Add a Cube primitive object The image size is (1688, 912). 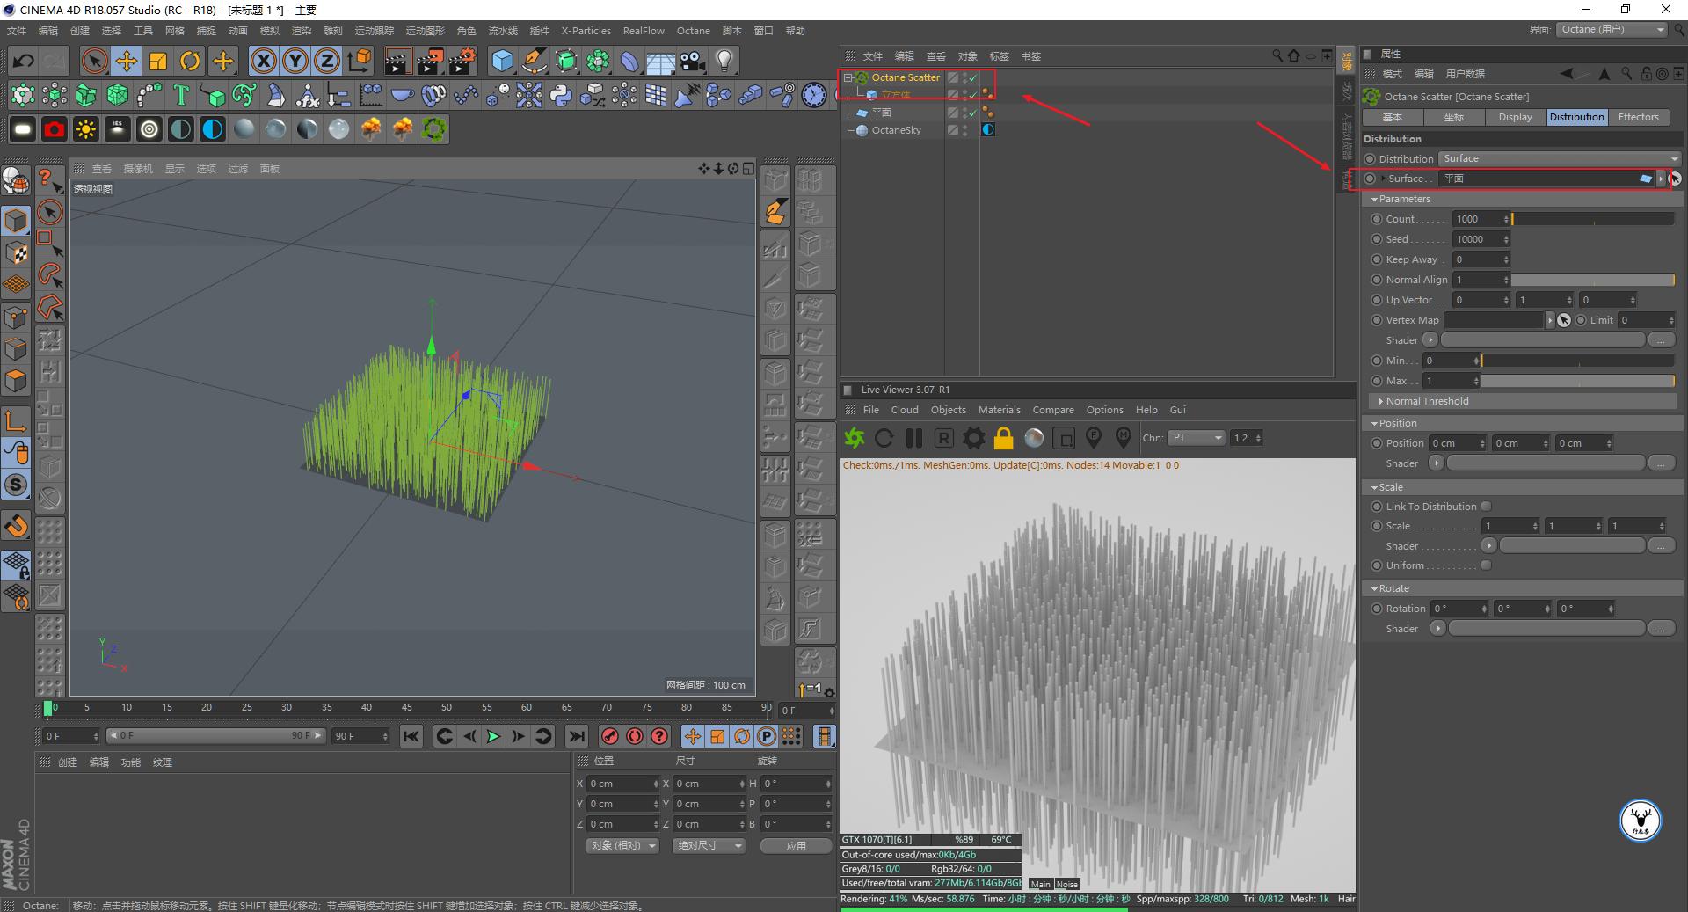click(x=502, y=61)
